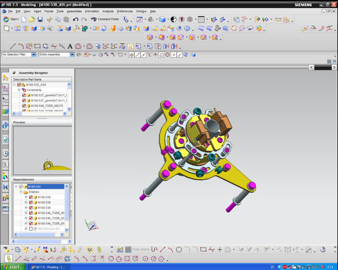This screenshot has width=338, height=270.
Task: Click the Fit view icon
Action: [x=140, y=20]
